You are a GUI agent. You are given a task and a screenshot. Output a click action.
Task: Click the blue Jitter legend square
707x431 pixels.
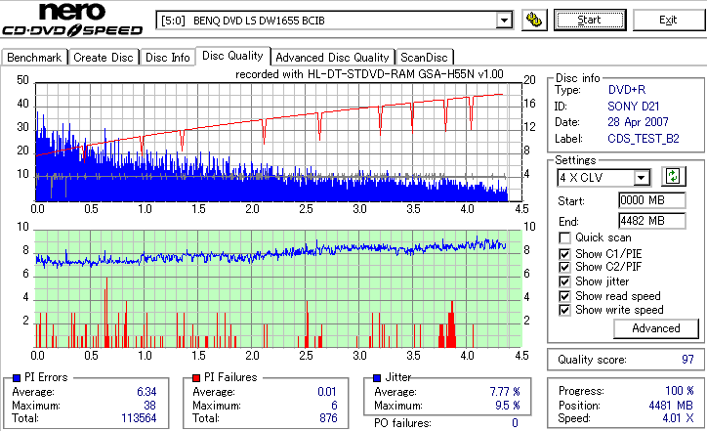pos(377,378)
